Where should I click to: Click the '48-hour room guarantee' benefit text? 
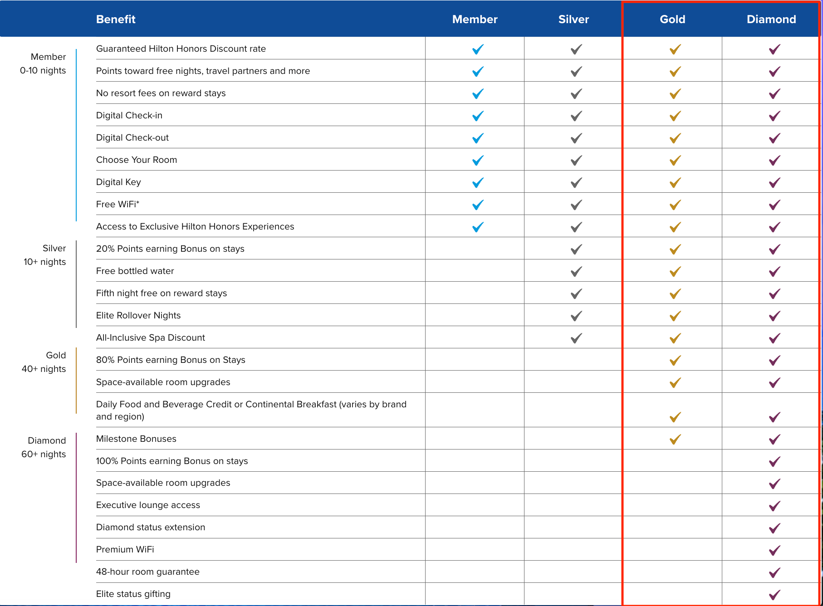[148, 572]
